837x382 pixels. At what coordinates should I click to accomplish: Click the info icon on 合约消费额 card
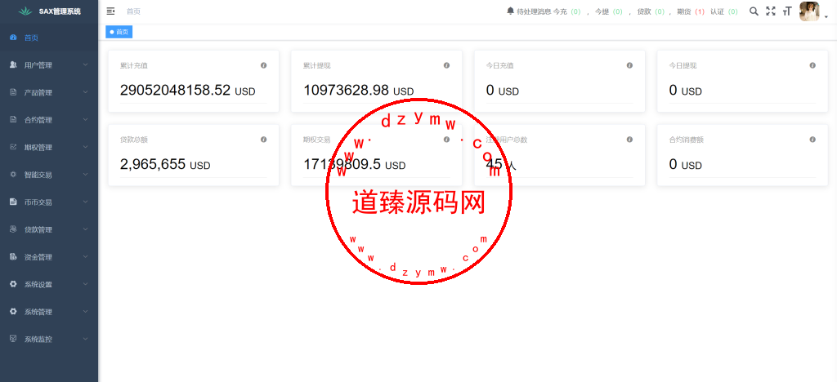(x=812, y=140)
